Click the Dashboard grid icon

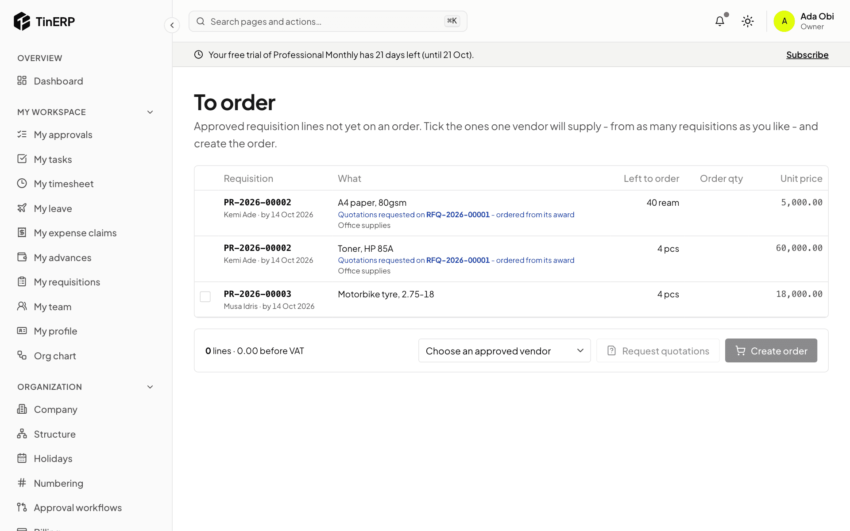22,81
